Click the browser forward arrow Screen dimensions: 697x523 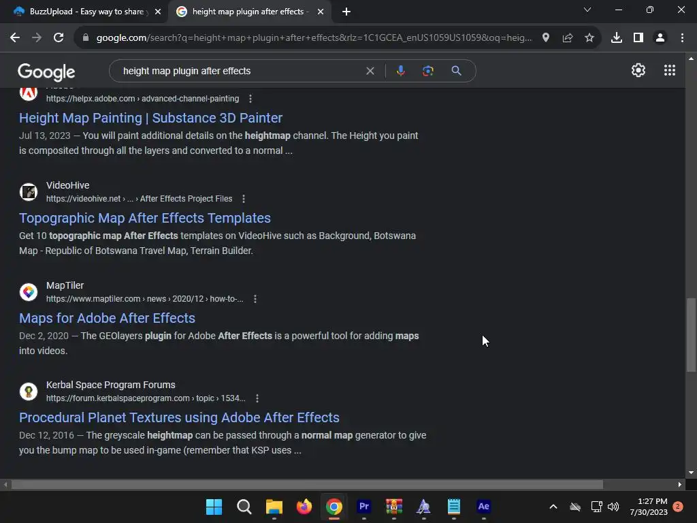point(37,38)
